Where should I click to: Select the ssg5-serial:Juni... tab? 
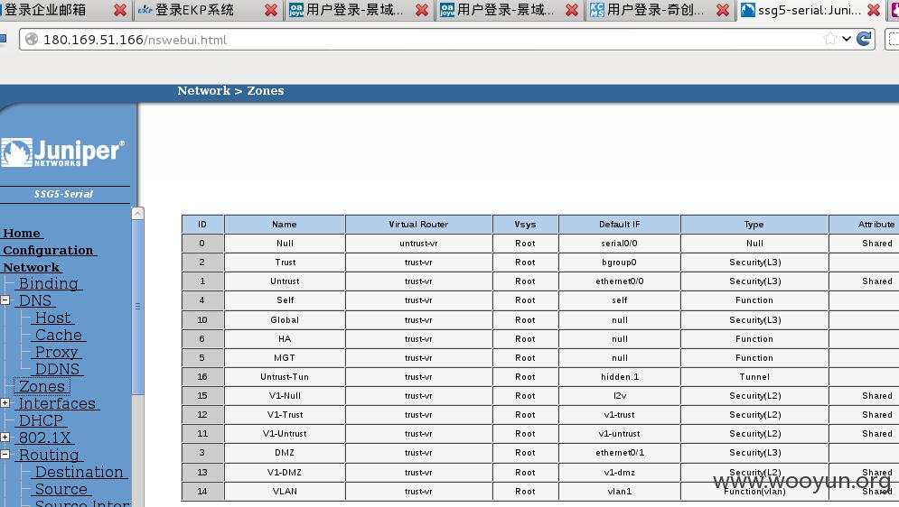point(810,10)
